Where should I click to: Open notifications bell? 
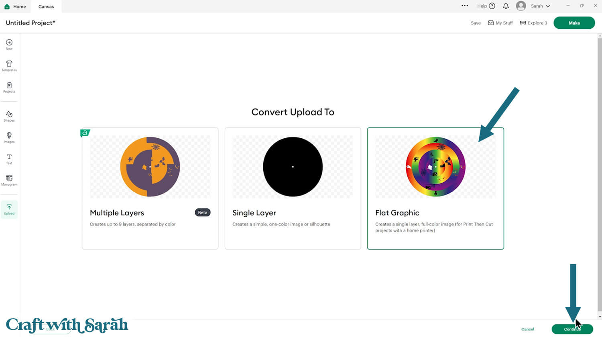pyautogui.click(x=506, y=6)
